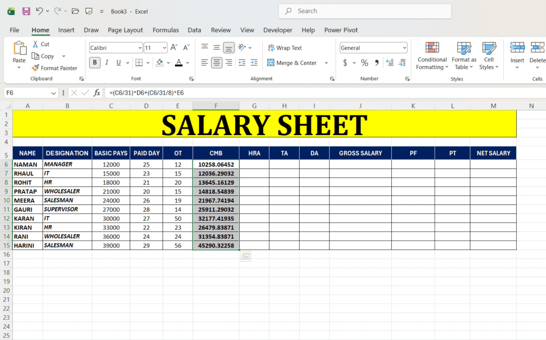Click the Auto Fill Options button below table

[x=245, y=256]
